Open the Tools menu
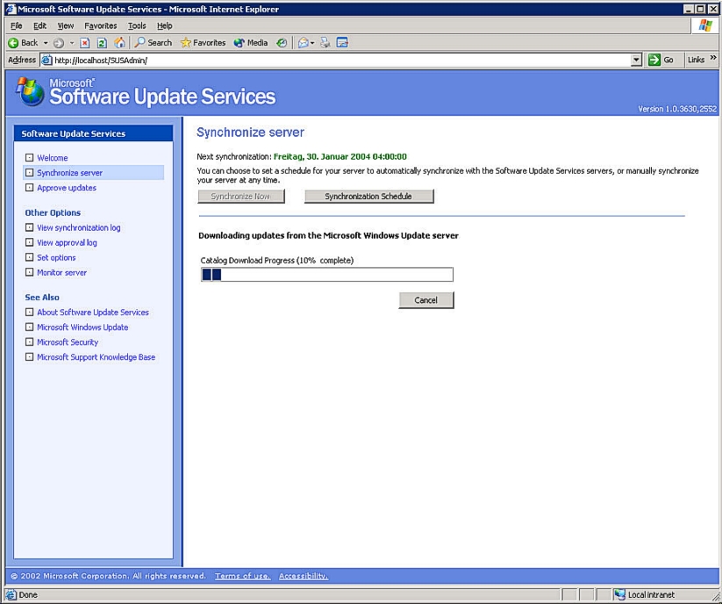This screenshot has width=722, height=604. pyautogui.click(x=137, y=25)
